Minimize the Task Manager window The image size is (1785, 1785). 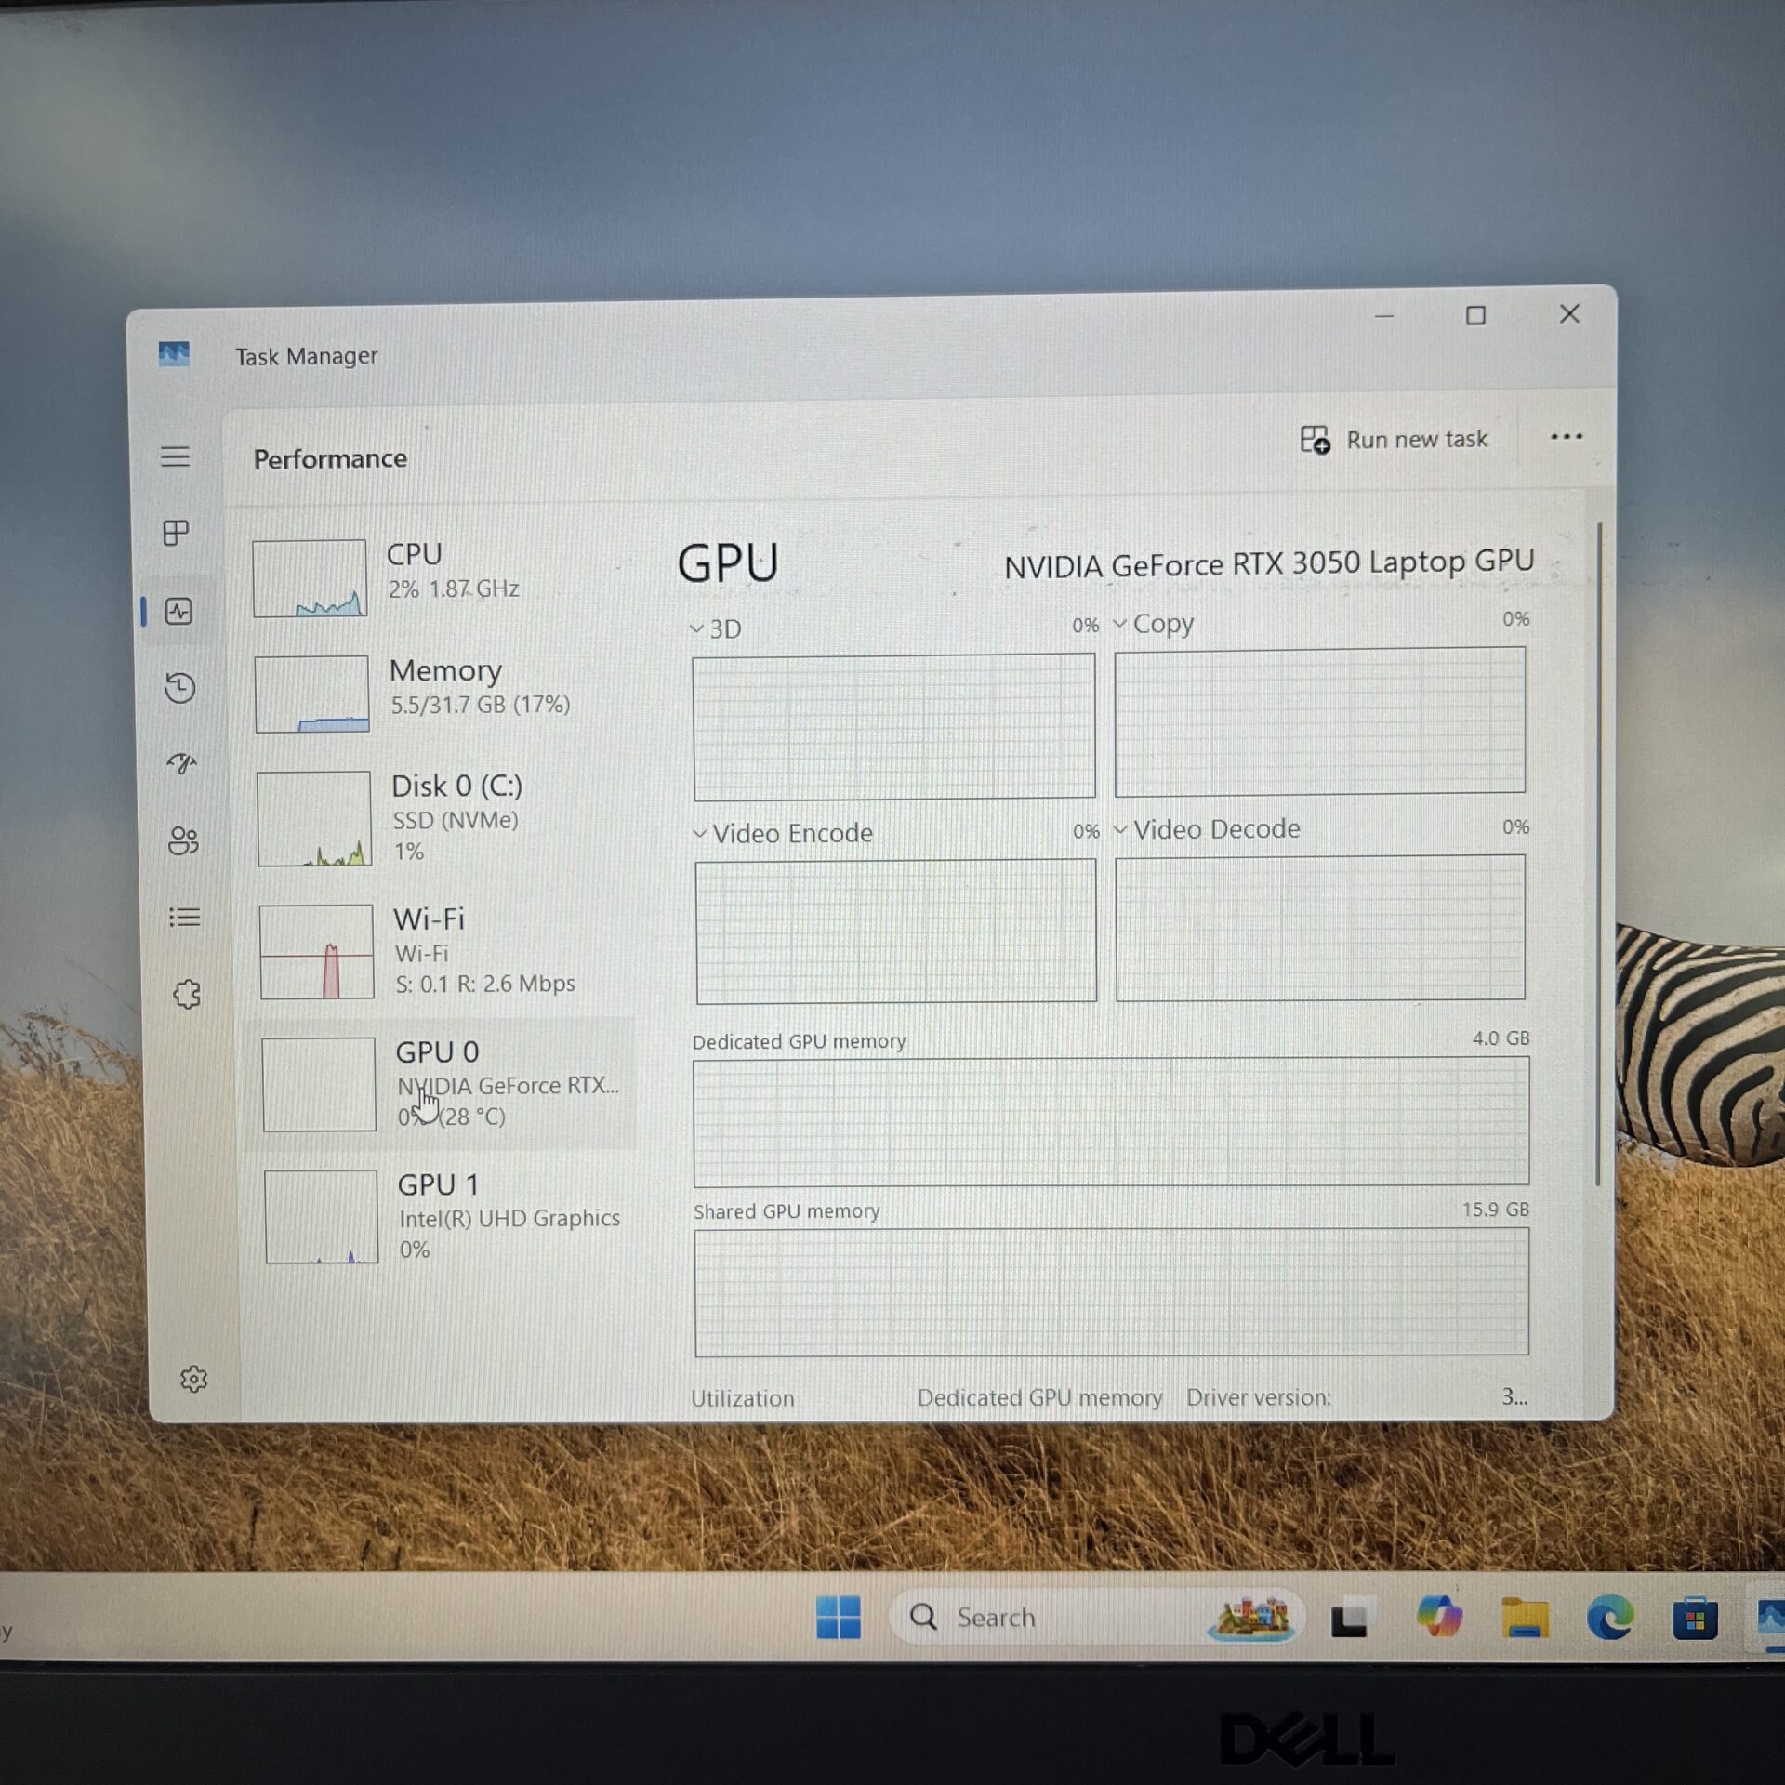coord(1383,317)
